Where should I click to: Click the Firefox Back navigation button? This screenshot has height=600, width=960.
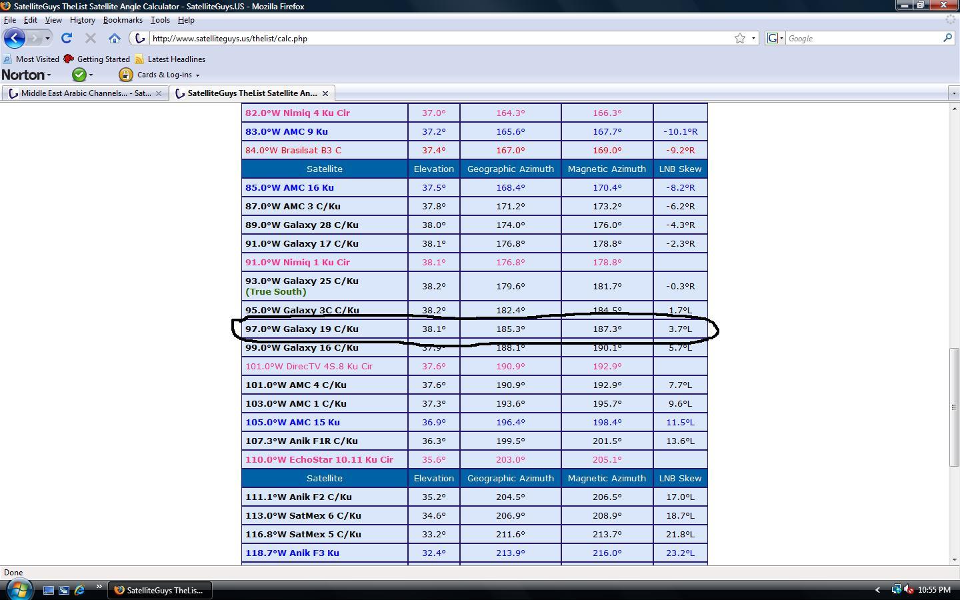tap(14, 38)
